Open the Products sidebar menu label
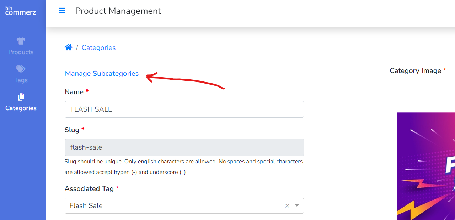455x220 pixels. click(21, 52)
